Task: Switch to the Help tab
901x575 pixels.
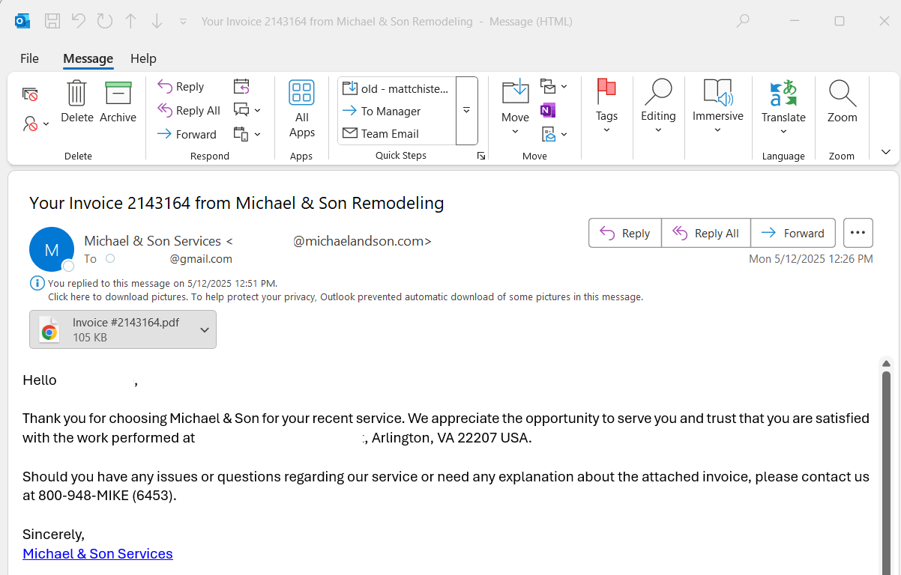Action: tap(143, 58)
